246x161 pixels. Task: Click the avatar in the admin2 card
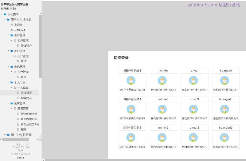[x=162, y=137]
